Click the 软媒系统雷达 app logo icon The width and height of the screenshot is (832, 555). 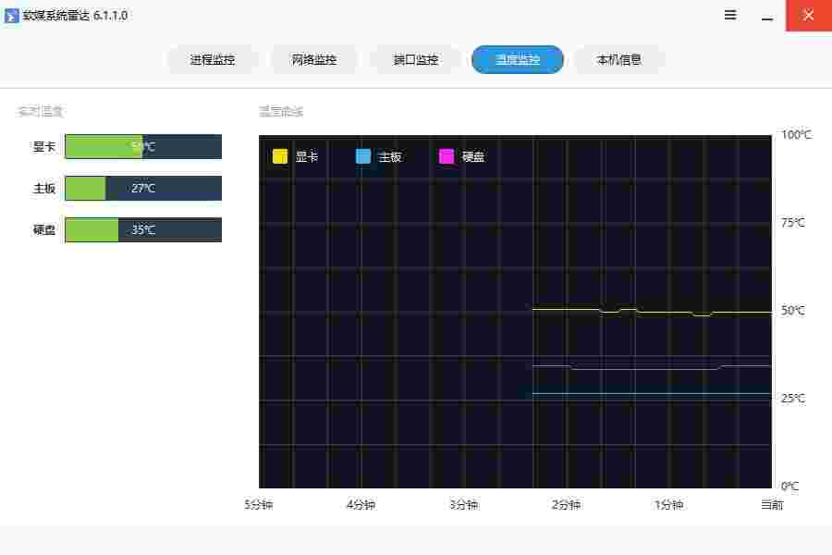click(x=13, y=15)
